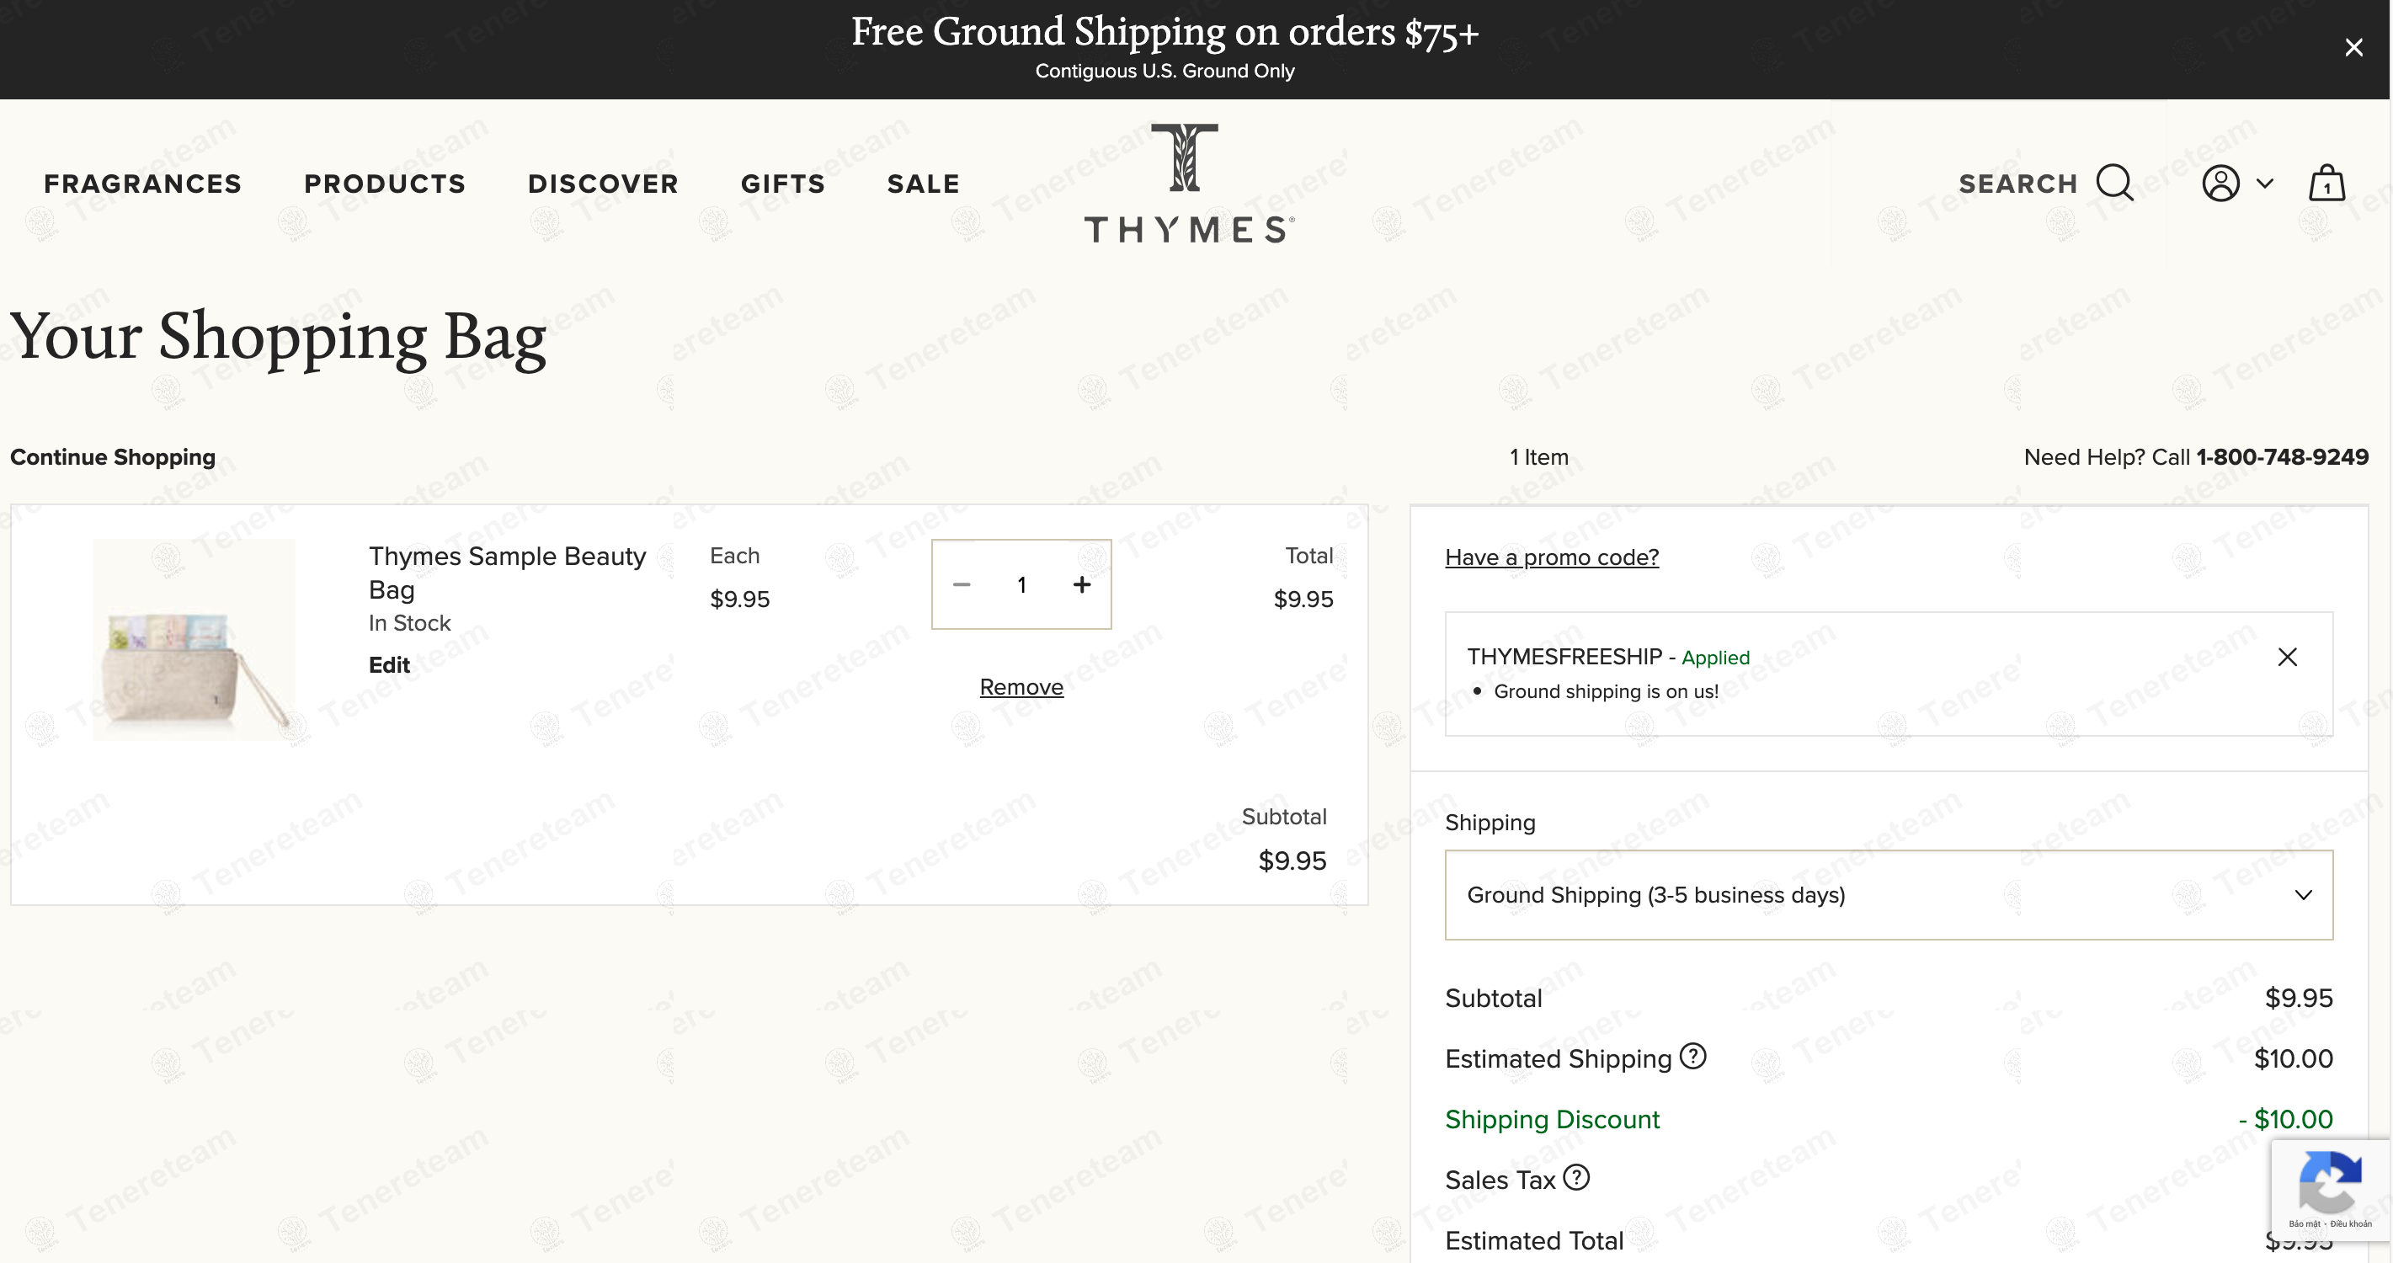
Task: Click the Shipping Discount label
Action: (1551, 1119)
